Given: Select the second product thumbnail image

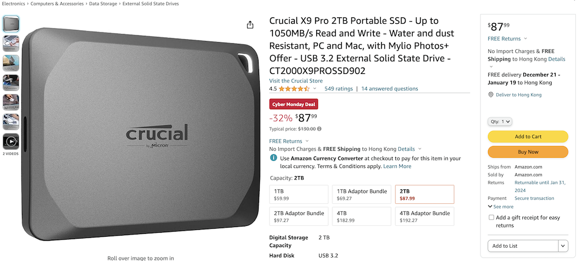Looking at the screenshot, I should [11, 43].
